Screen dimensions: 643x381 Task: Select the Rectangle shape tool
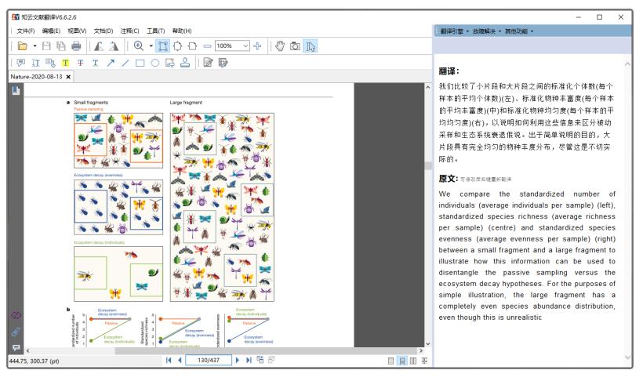tap(140, 64)
